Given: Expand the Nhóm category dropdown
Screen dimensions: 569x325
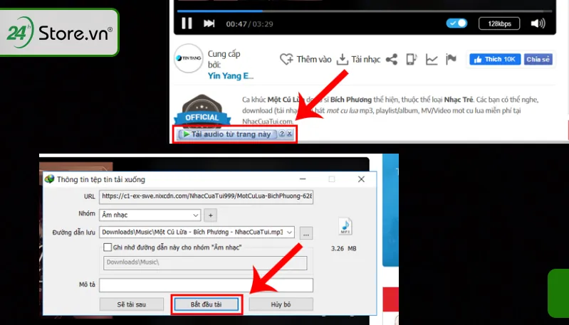Looking at the screenshot, I should 196,214.
